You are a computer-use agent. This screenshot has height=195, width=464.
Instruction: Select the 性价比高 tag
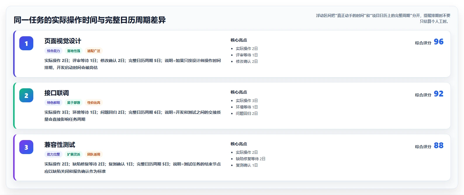(x=94, y=103)
